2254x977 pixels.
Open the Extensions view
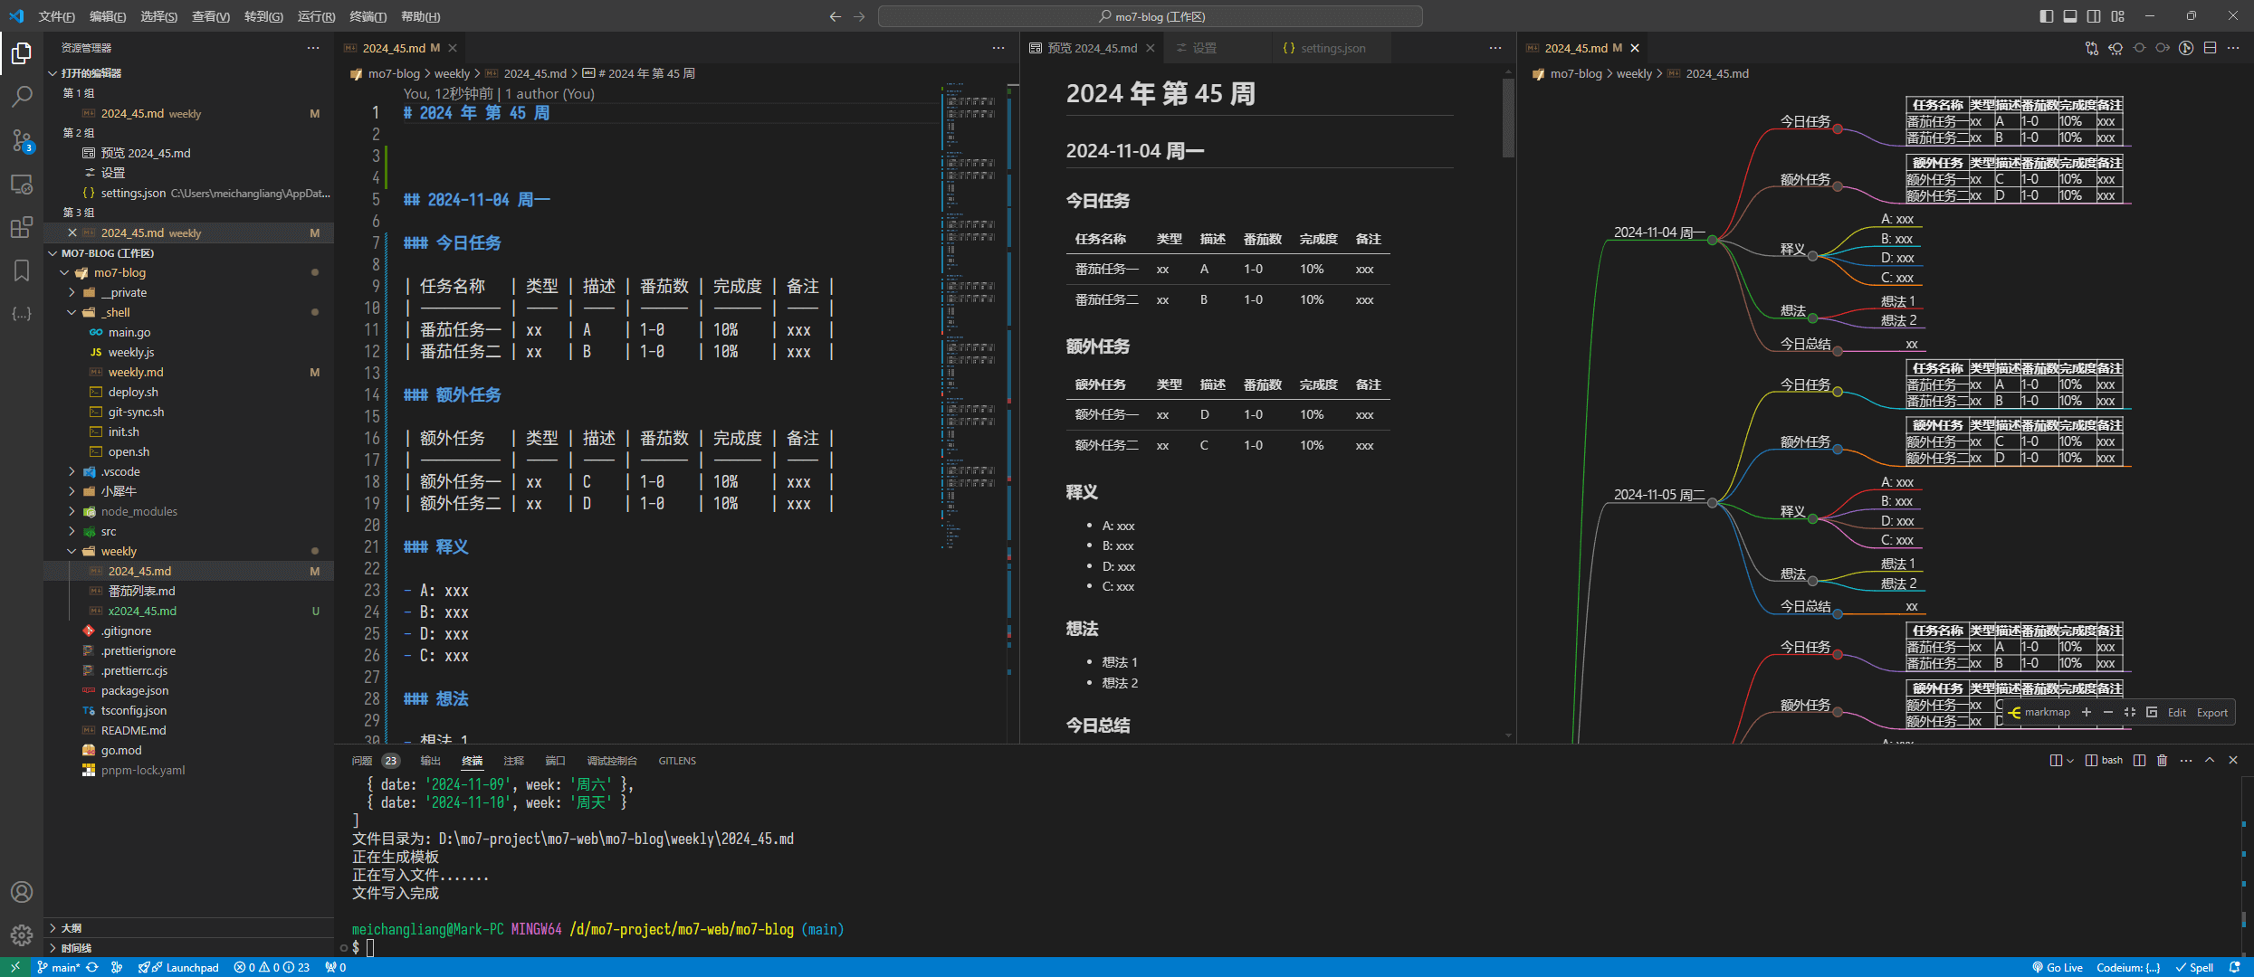tap(22, 227)
